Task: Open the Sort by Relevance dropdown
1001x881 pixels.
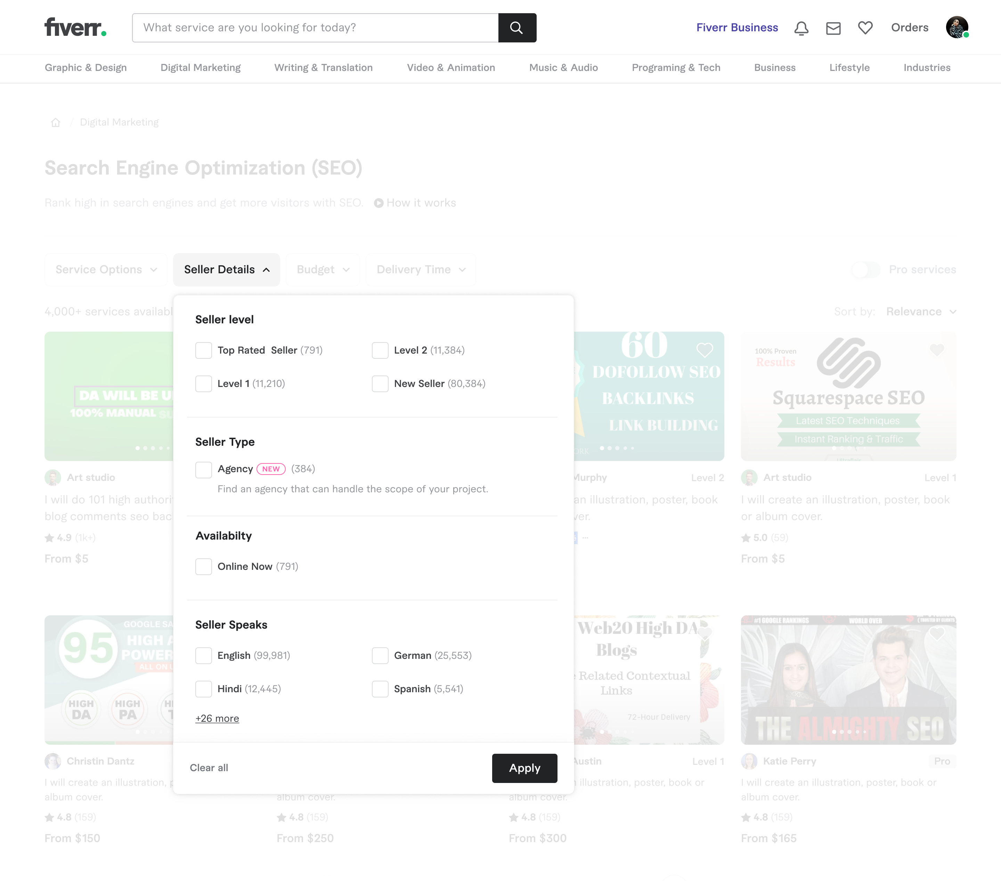Action: click(921, 312)
